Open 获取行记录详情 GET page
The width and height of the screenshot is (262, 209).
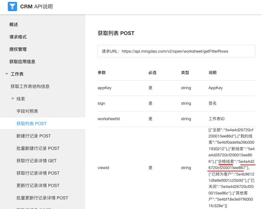(36, 161)
